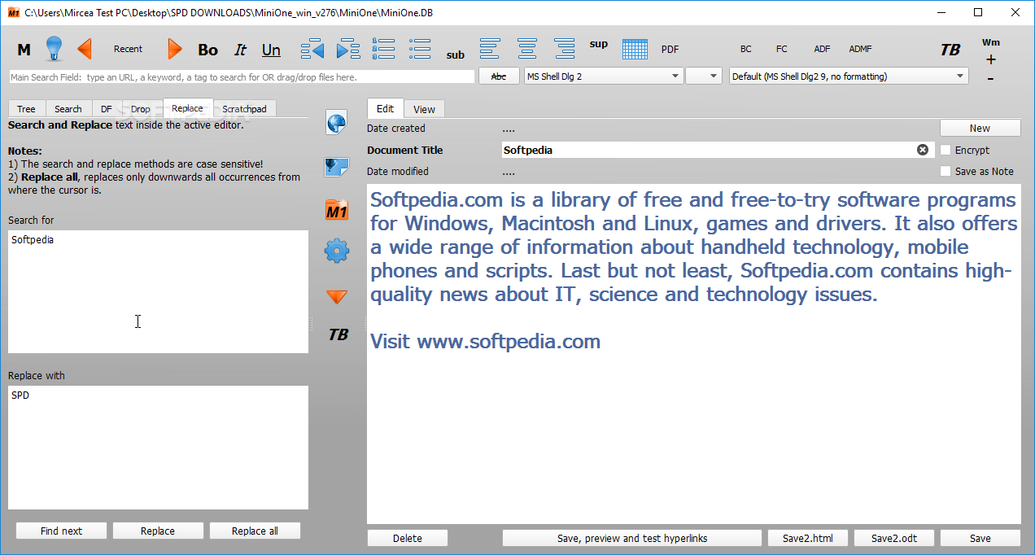The width and height of the screenshot is (1035, 555).
Task: Click the M button in the toolbar
Action: pyautogui.click(x=24, y=50)
